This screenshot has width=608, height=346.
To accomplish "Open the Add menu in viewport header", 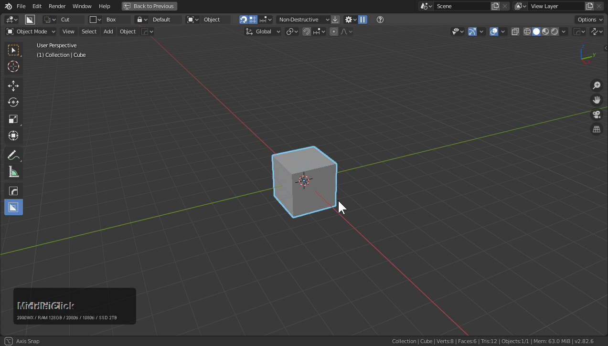I will [108, 31].
